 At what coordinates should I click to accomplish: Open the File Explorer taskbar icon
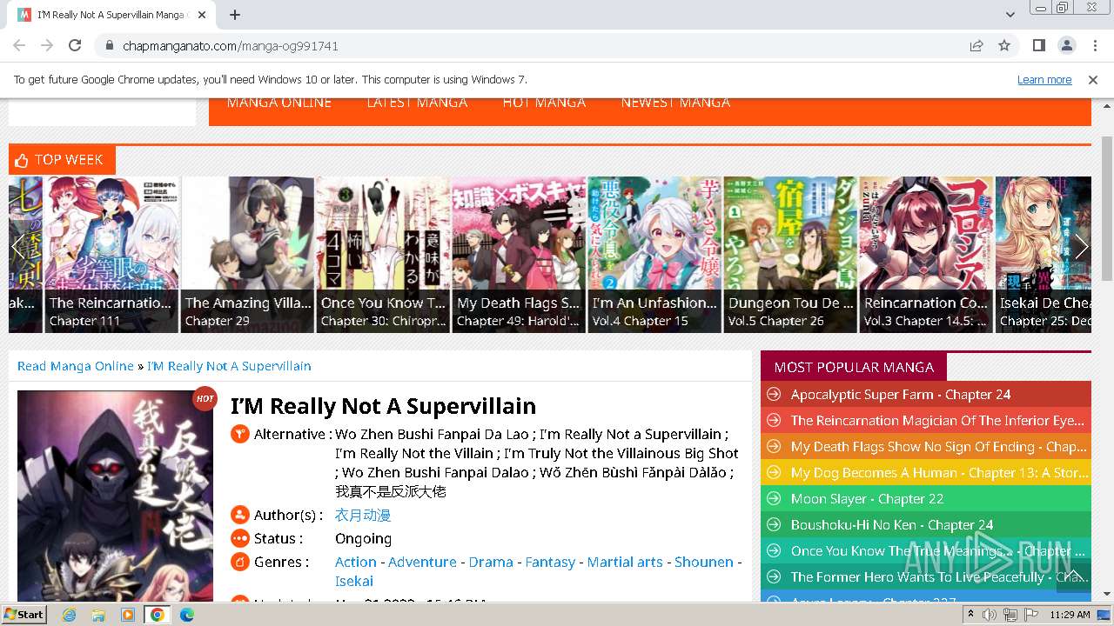[x=98, y=615]
